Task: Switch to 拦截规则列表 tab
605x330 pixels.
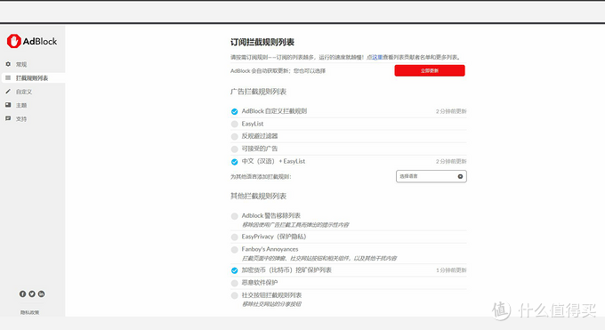Action: 32,78
